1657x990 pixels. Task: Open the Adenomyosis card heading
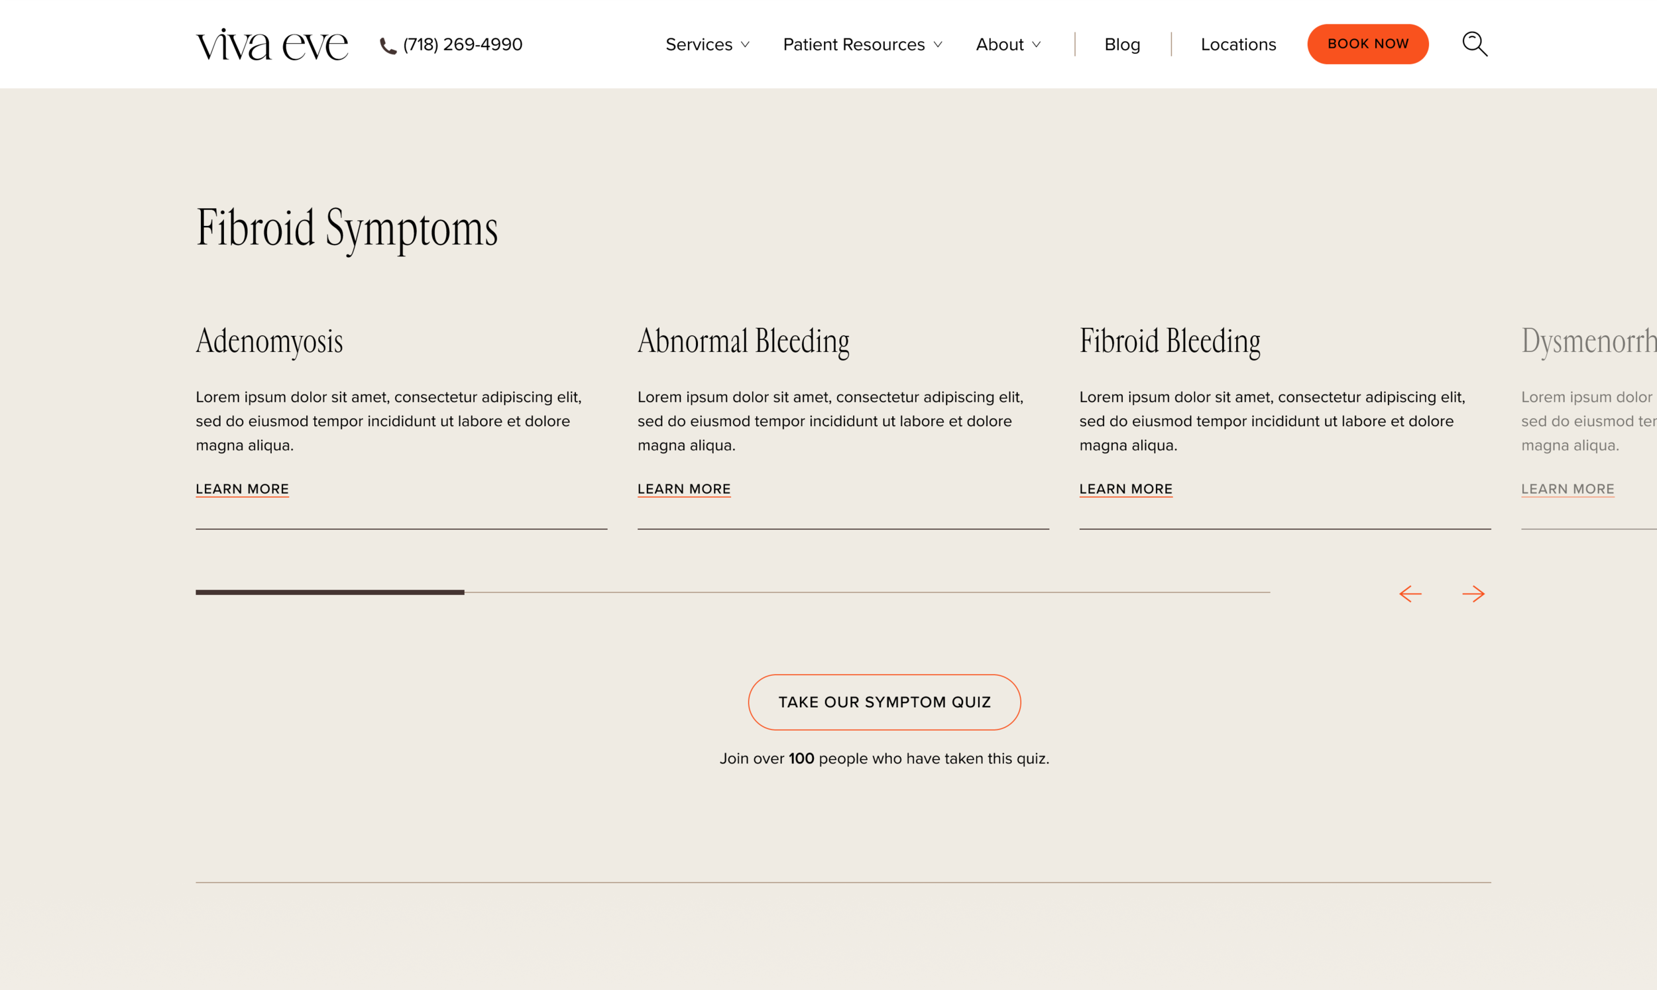[x=269, y=341]
